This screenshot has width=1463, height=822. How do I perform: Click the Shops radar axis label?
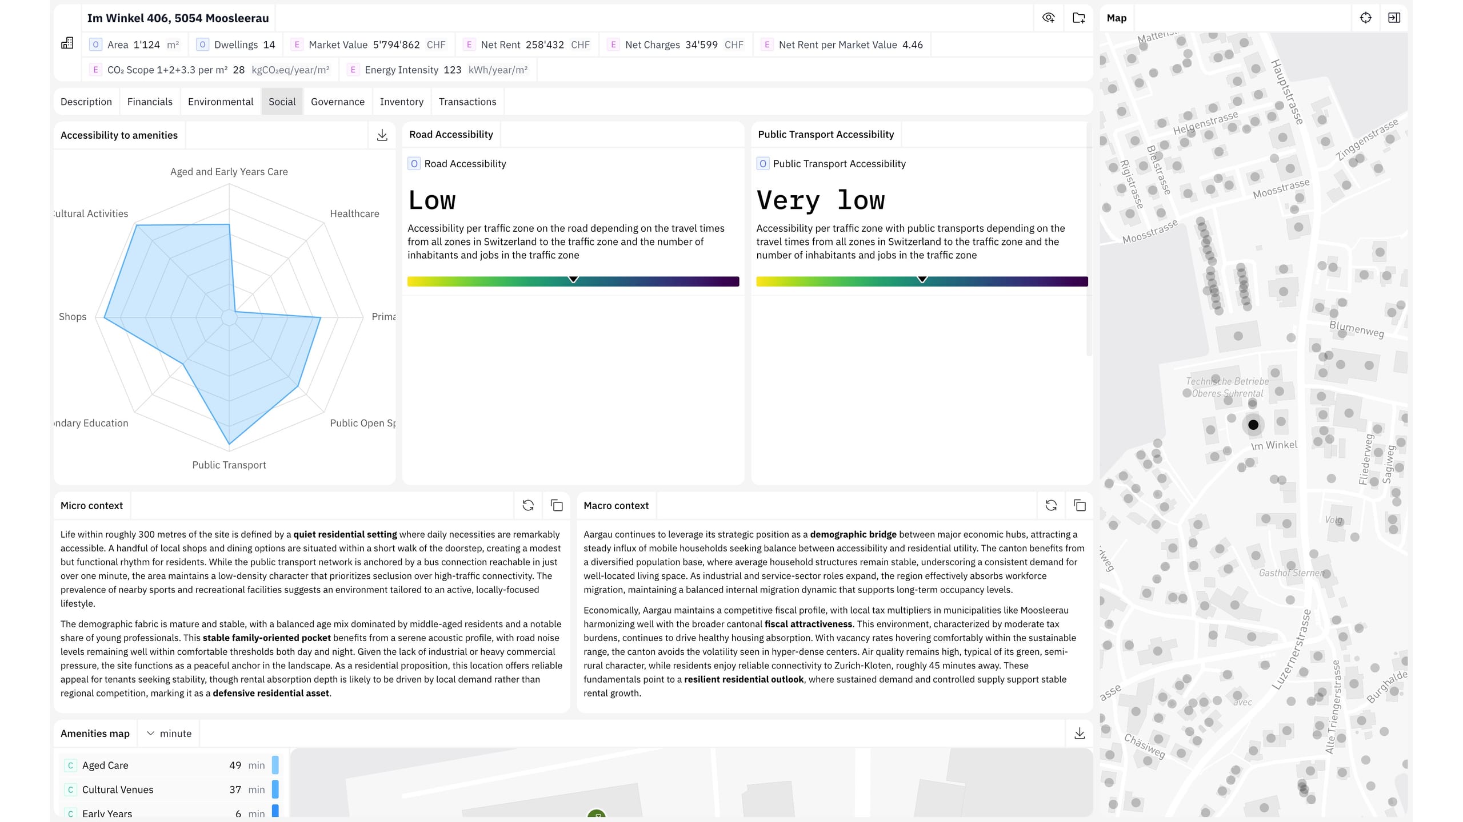tap(73, 317)
